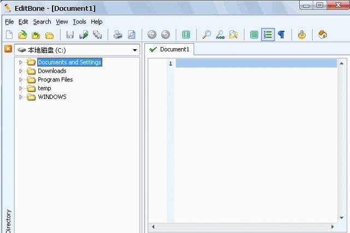Click the Save All icon

(97, 35)
